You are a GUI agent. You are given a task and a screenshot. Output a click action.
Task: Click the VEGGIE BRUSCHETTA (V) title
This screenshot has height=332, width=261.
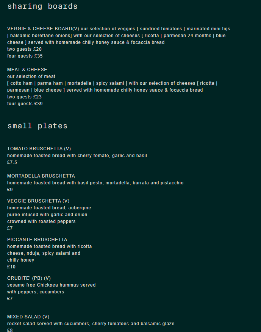point(38,201)
